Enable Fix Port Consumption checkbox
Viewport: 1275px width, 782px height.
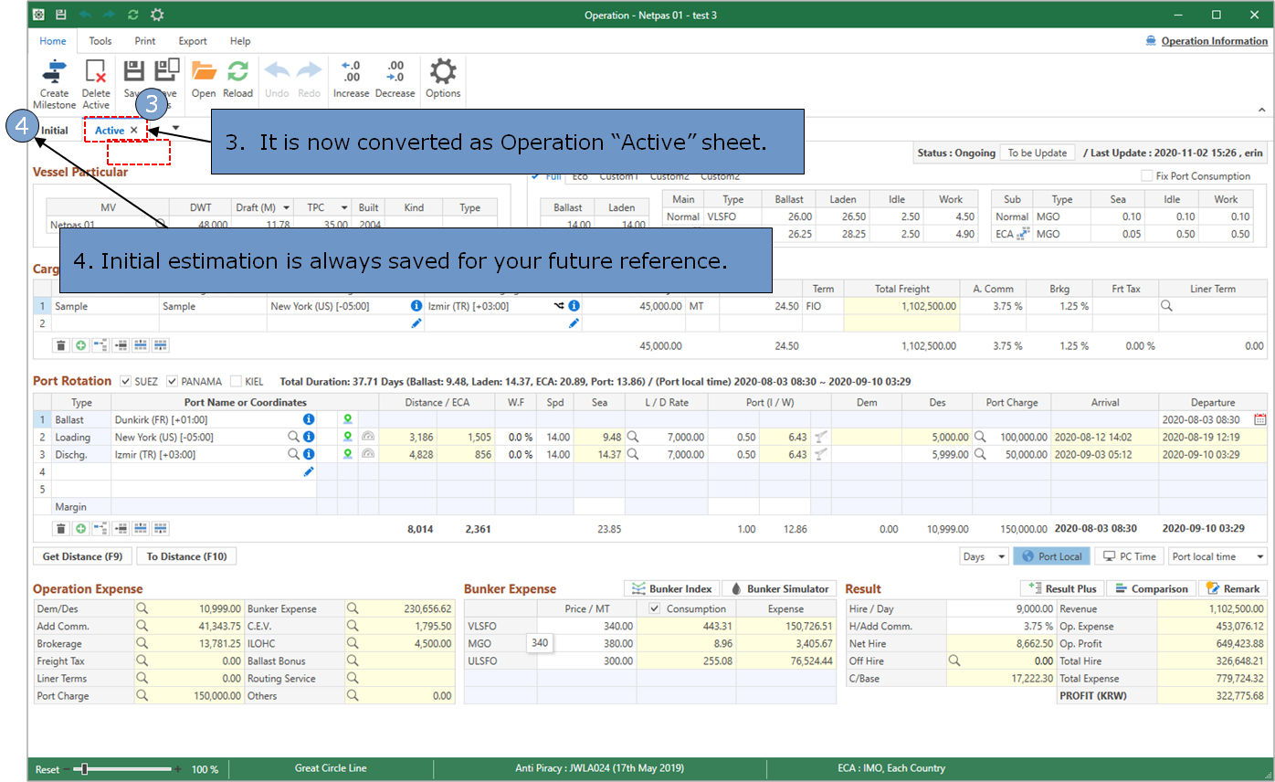click(x=1147, y=176)
